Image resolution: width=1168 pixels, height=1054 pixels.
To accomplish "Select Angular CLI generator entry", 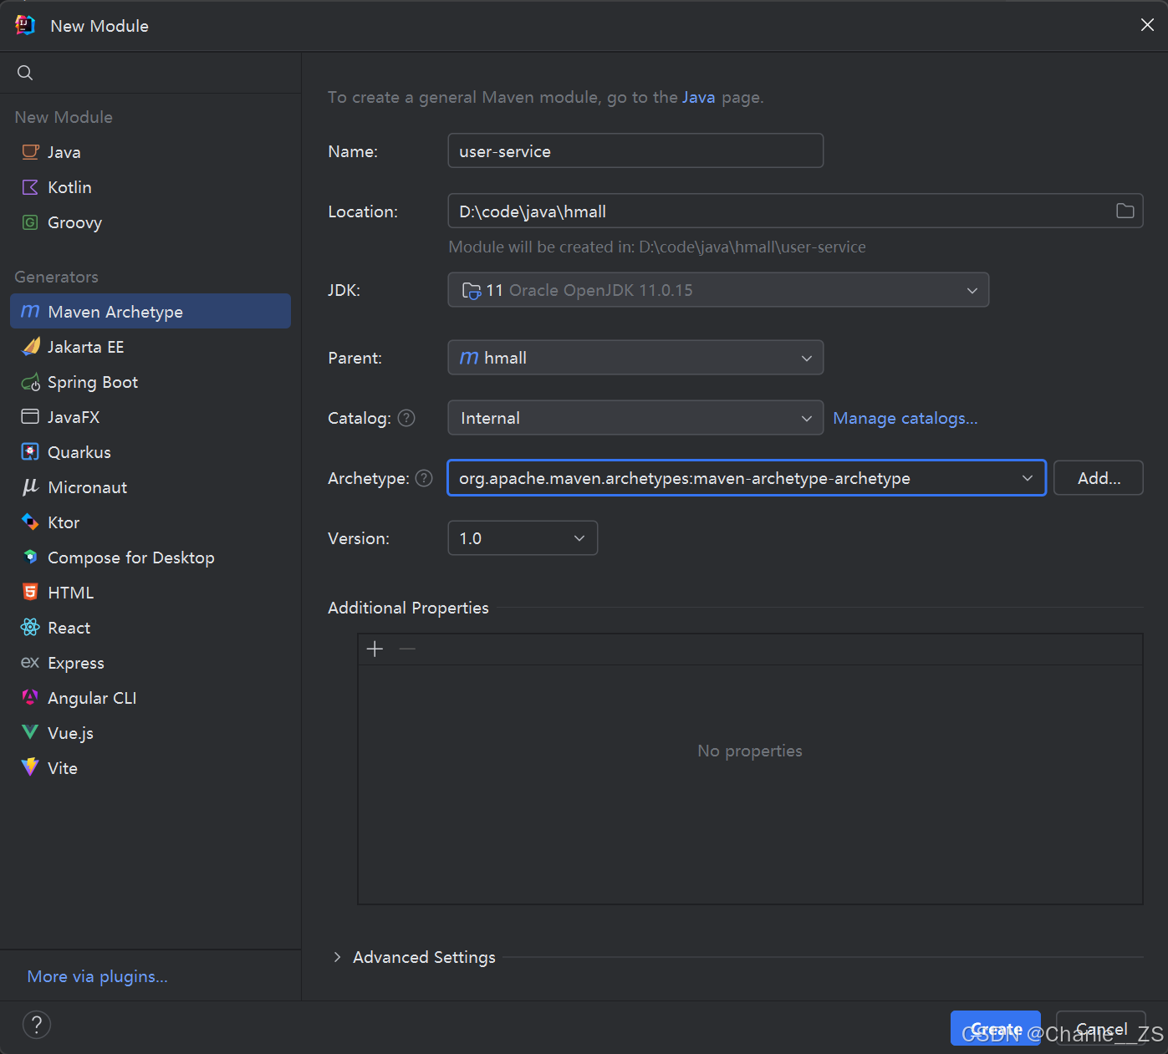I will [150, 698].
